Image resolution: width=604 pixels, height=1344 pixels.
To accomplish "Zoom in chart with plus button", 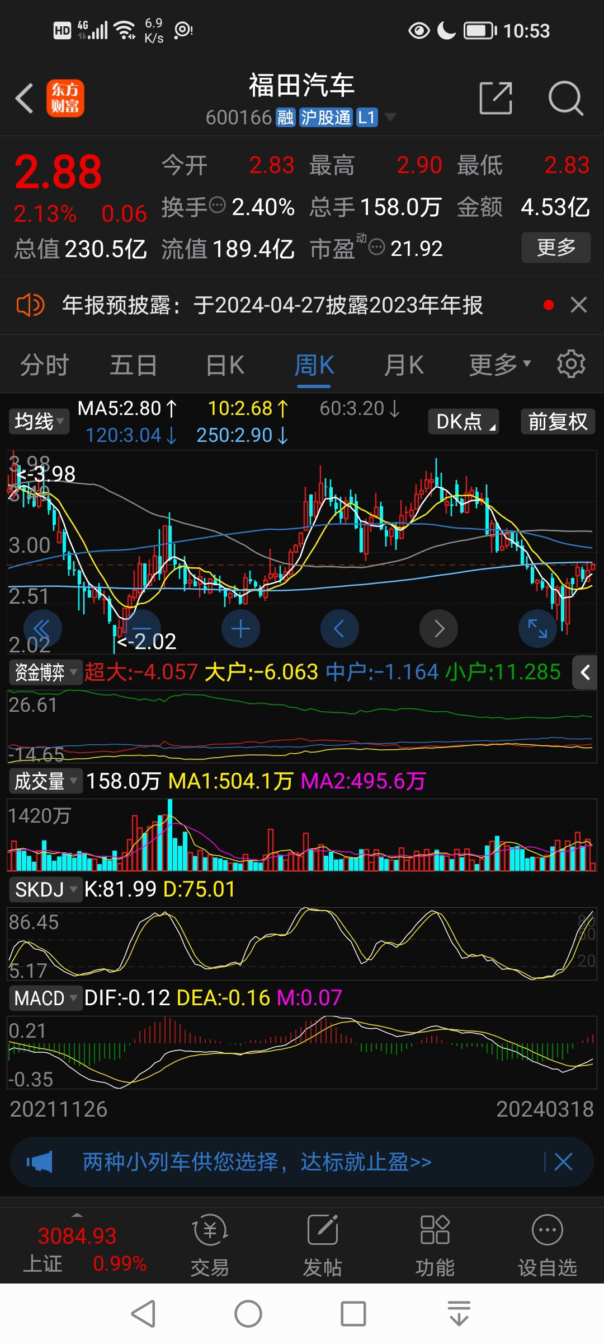I will pyautogui.click(x=240, y=629).
